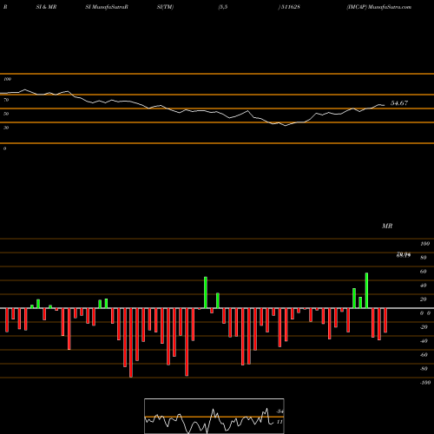Click the 50 level label on RSI axis
Screen dimensions: 434x434
6,114
